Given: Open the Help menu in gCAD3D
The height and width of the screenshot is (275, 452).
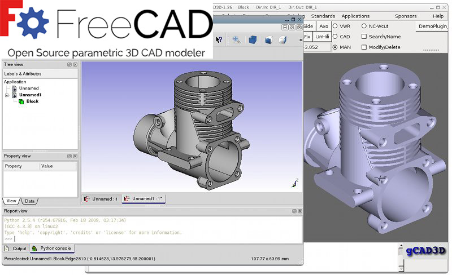Looking at the screenshot, I should click(x=438, y=16).
